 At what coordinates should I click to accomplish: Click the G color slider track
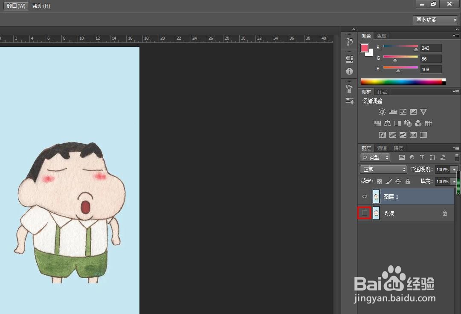point(400,57)
